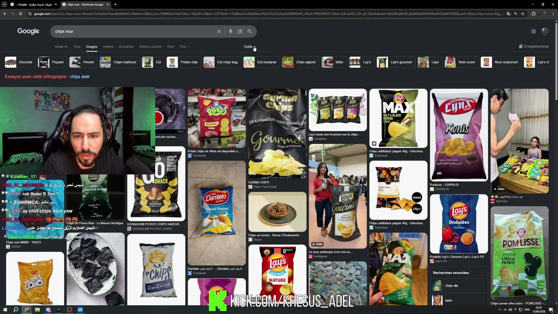This screenshot has width=558, height=314.
Task: Switch to the first Google browser tab
Action: (34, 4)
